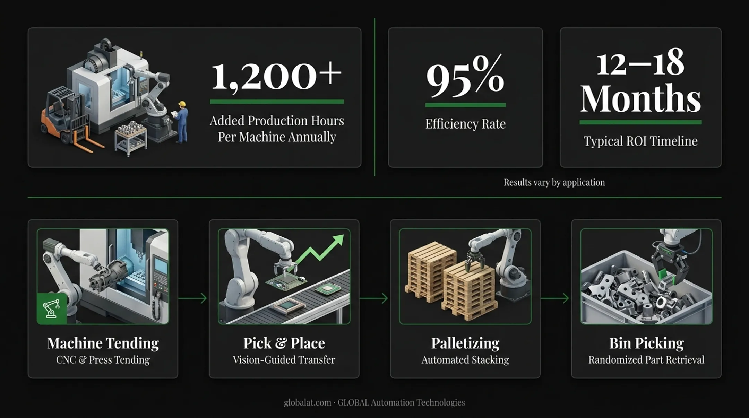The width and height of the screenshot is (749, 418).
Task: Click the 1,200+ production hours figure
Action: click(x=276, y=76)
